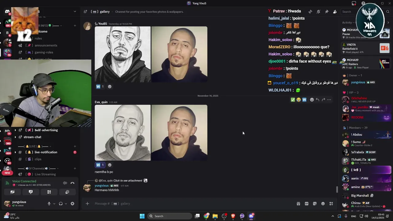393x221 pixels.
Task: Open the emoji picker in message bar
Action: point(323,204)
